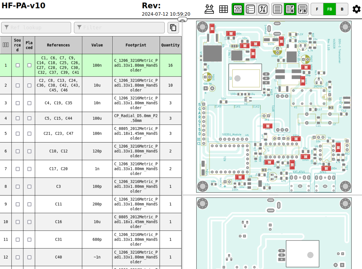Click the Ref lookup input field
Screen dimensions: 362x269
coord(36,27)
